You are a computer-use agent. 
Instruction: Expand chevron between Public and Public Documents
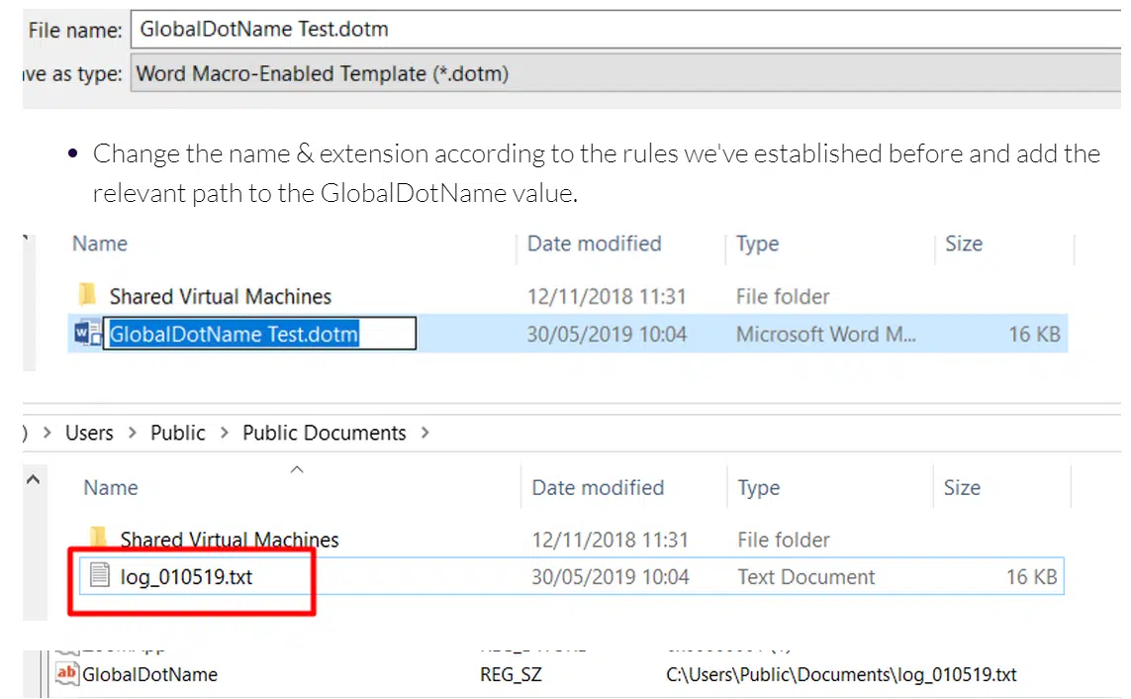[225, 433]
